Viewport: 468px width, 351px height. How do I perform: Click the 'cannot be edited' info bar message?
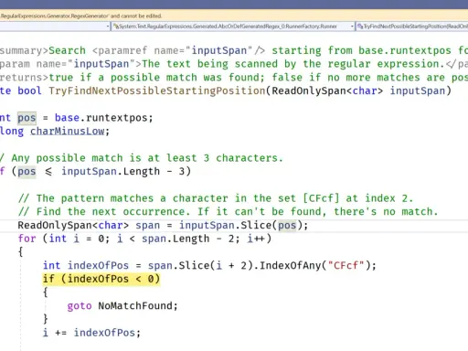pyautogui.click(x=80, y=16)
